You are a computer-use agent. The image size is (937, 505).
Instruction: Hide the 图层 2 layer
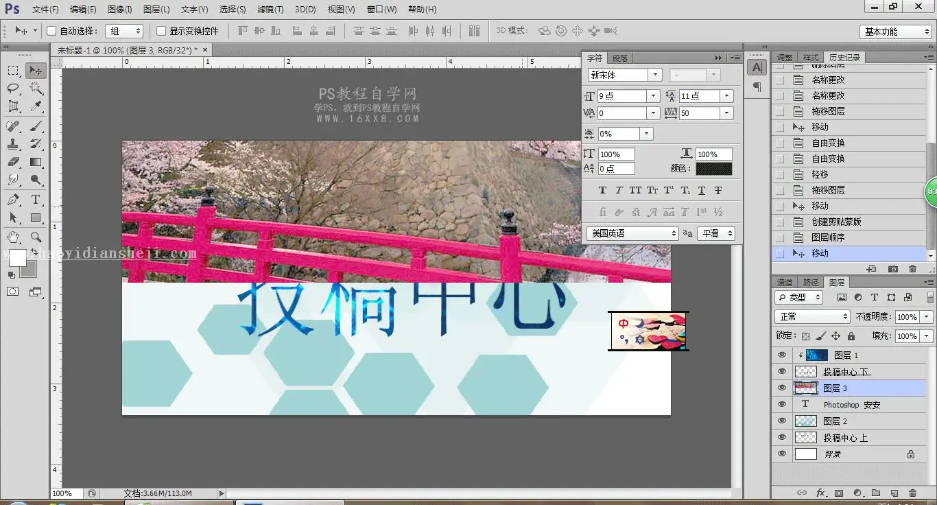pos(782,421)
